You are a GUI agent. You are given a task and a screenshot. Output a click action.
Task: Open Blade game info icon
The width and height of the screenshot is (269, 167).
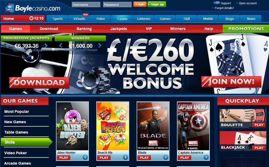pos(166,157)
